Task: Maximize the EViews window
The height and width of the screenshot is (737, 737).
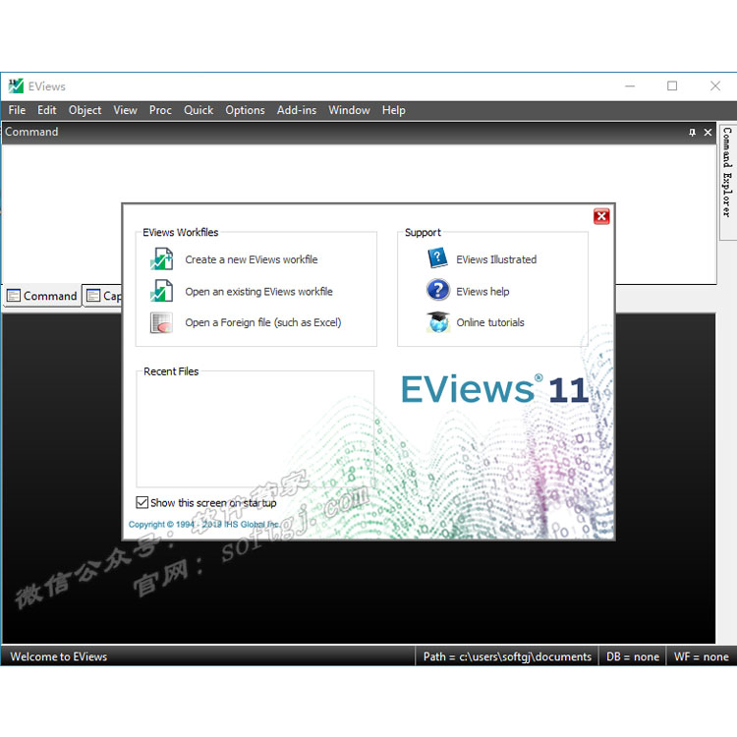Action: coord(672,86)
